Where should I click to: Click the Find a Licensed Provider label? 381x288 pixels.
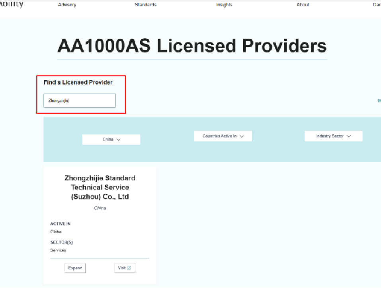[x=78, y=82]
